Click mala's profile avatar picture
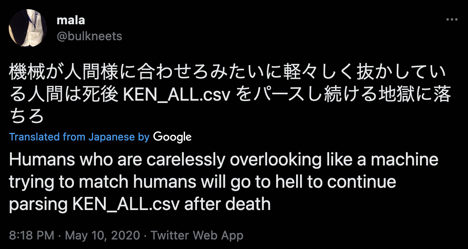This screenshot has width=468, height=249. [x=28, y=28]
